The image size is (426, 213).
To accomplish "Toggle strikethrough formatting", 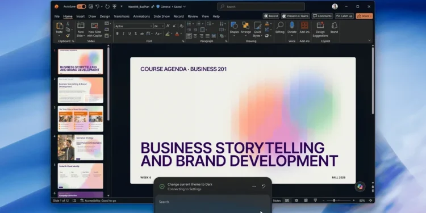I will click(142, 34).
